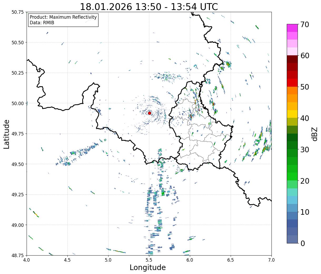The width and height of the screenshot is (321, 274).
Task: Click the colorbar tick label 10
Action: pos(304,212)
